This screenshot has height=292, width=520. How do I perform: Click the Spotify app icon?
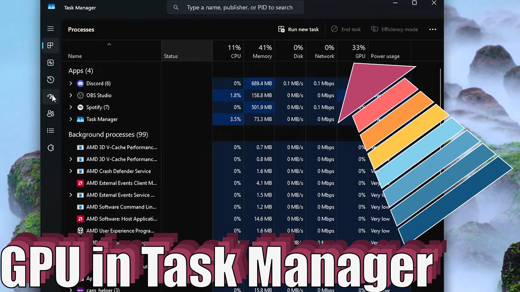pos(80,107)
